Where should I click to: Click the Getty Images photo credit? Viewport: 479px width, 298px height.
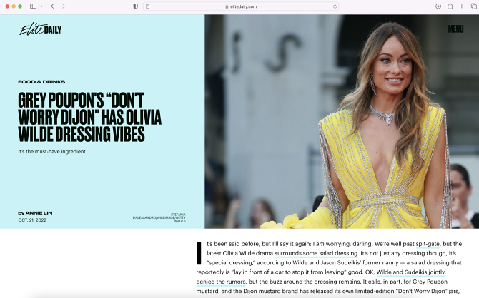click(159, 217)
